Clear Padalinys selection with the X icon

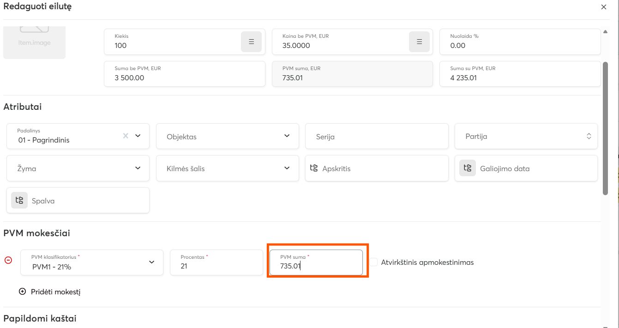click(x=126, y=136)
